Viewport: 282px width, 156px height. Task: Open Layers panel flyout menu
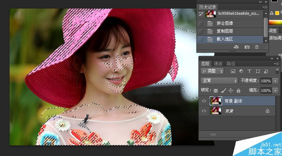(276, 64)
